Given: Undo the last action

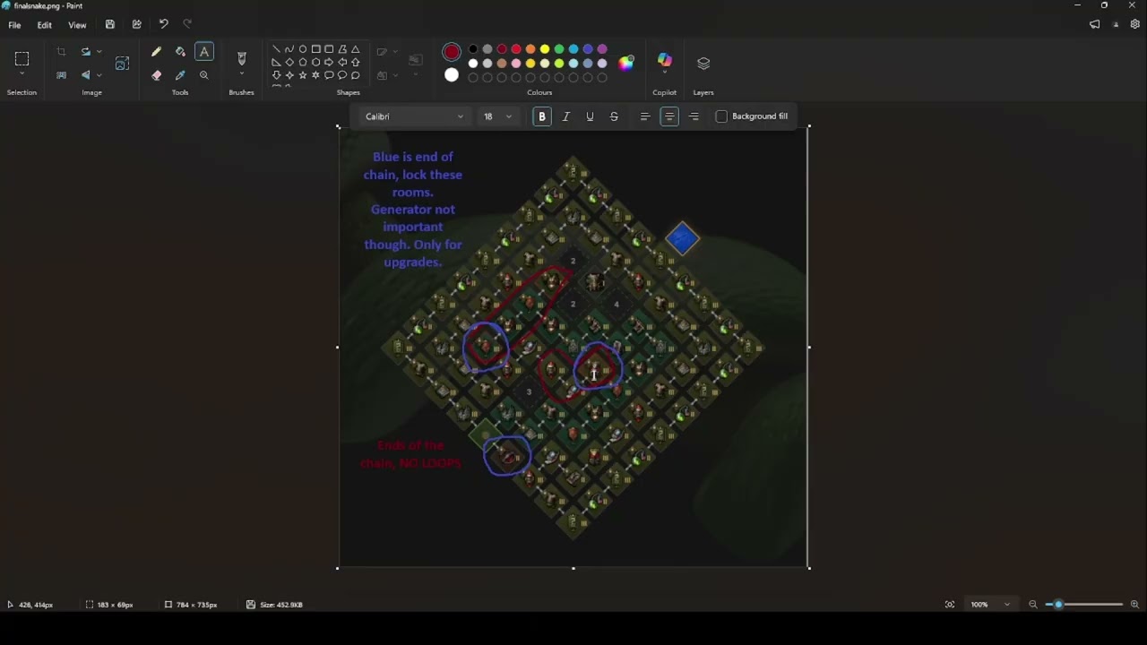Looking at the screenshot, I should click(163, 24).
